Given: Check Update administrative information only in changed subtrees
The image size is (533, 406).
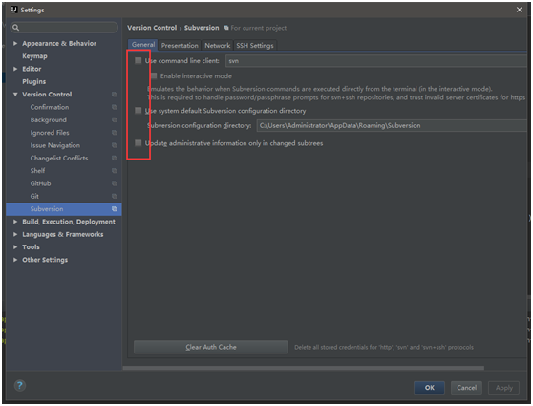Looking at the screenshot, I should (138, 142).
